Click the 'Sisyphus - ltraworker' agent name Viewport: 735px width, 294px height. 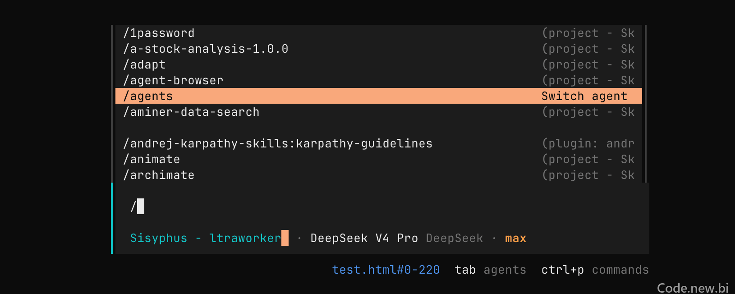[x=206, y=238]
